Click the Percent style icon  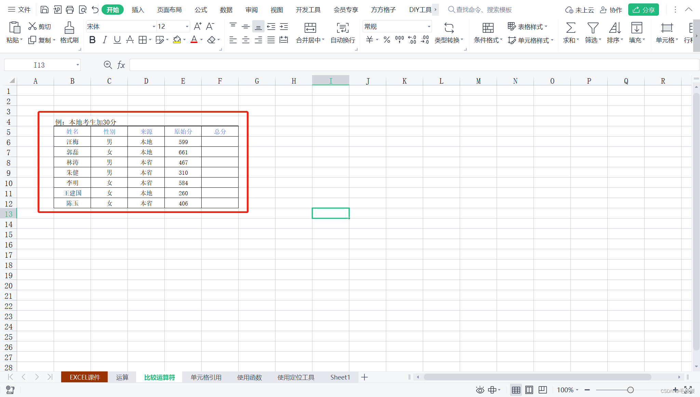click(387, 40)
